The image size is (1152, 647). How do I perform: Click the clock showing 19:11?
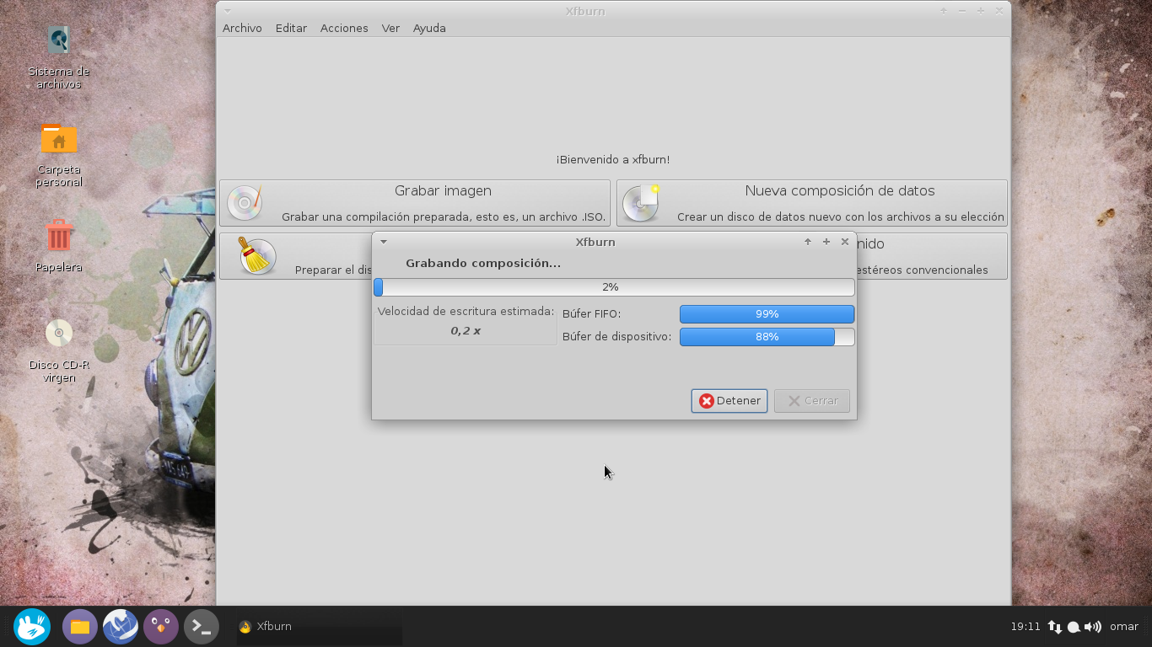1025,627
